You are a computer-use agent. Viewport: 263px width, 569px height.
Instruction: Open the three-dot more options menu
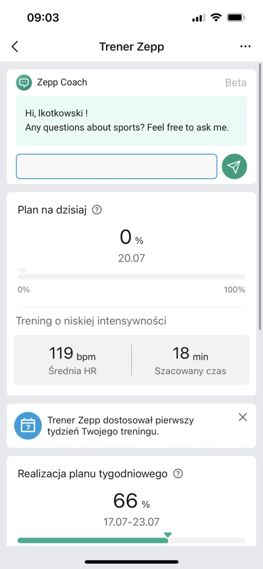coord(245,47)
